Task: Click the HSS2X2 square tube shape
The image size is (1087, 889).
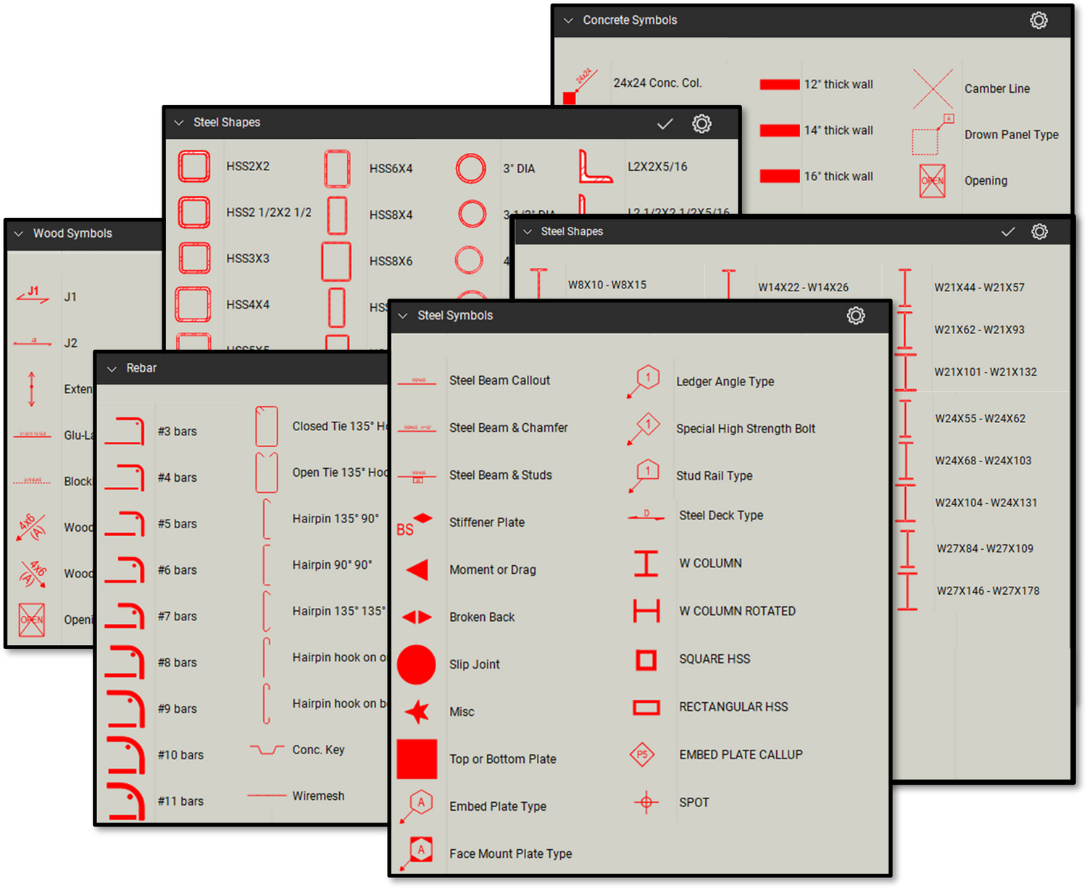Action: click(194, 166)
